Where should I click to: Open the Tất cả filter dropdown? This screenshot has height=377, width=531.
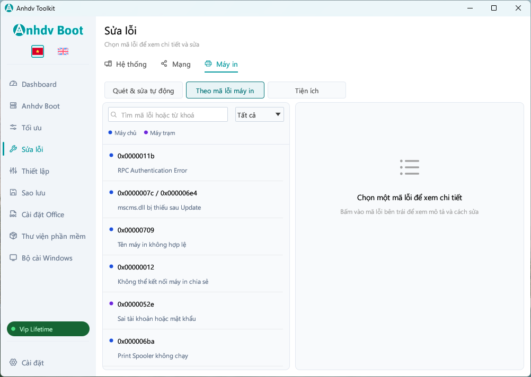point(259,115)
